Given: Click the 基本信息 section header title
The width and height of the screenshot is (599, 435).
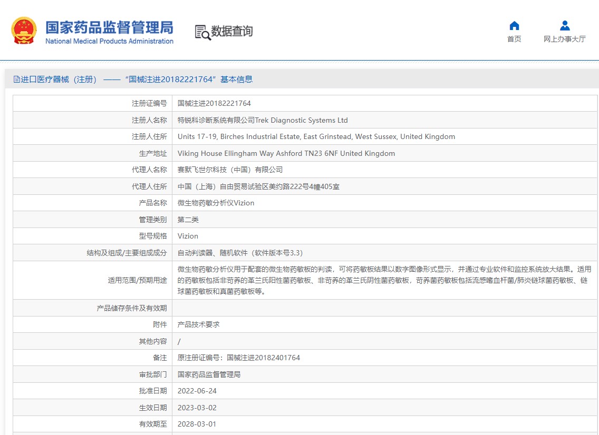Looking at the screenshot, I should pyautogui.click(x=137, y=80).
